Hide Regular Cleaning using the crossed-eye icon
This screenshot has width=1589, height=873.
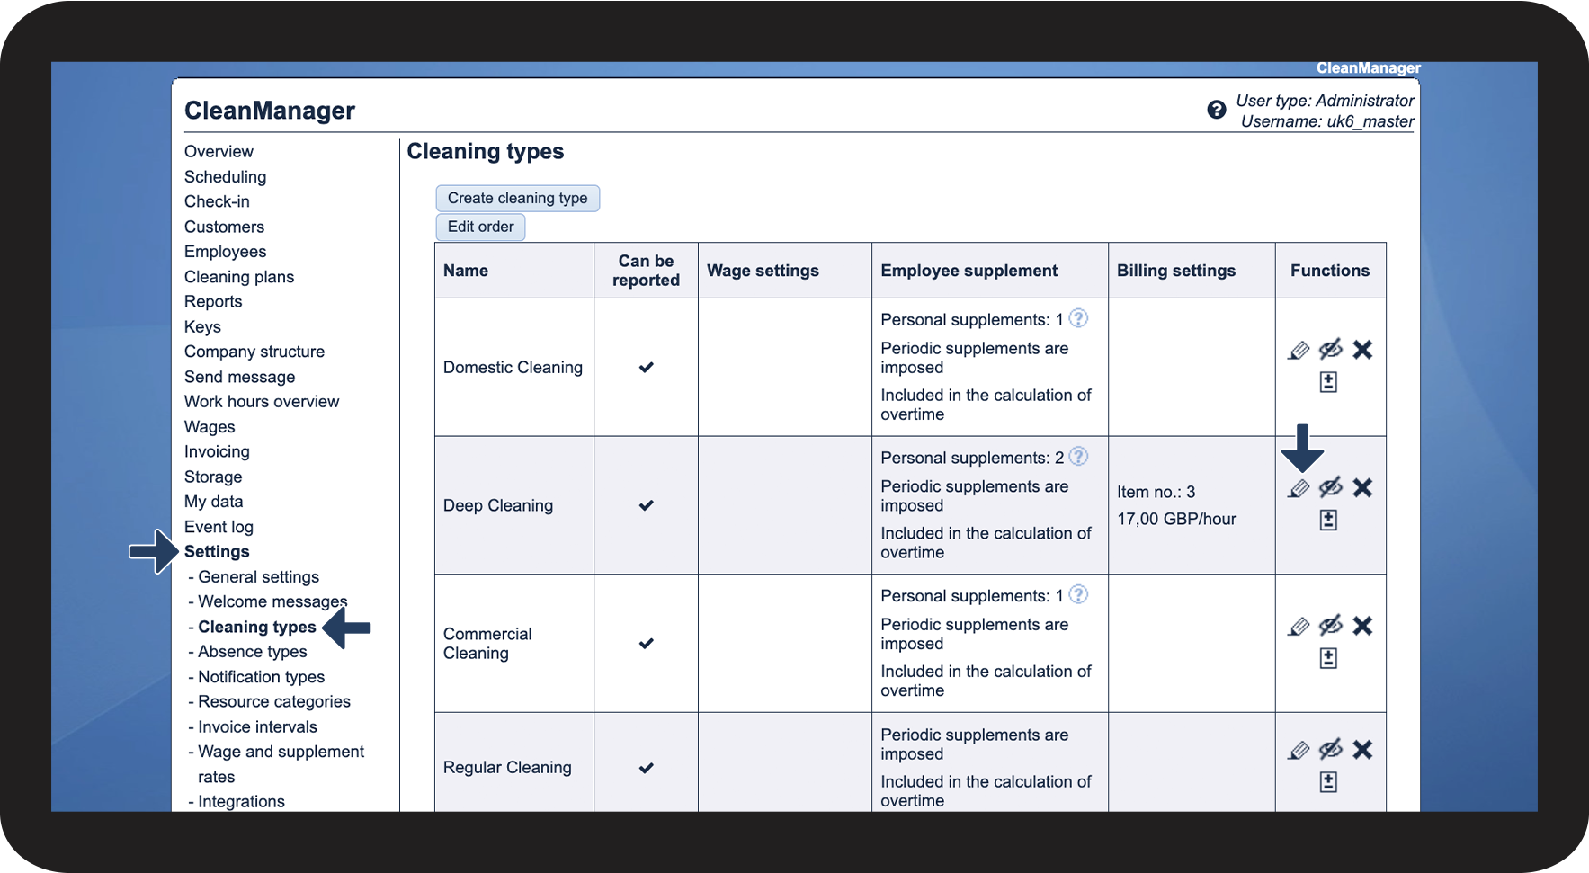[x=1330, y=749]
